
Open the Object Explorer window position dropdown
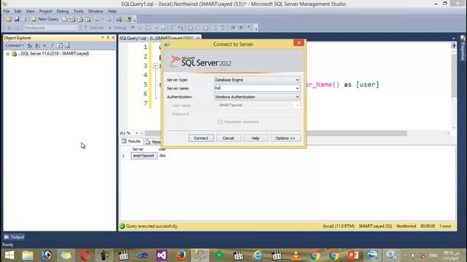click(102, 38)
